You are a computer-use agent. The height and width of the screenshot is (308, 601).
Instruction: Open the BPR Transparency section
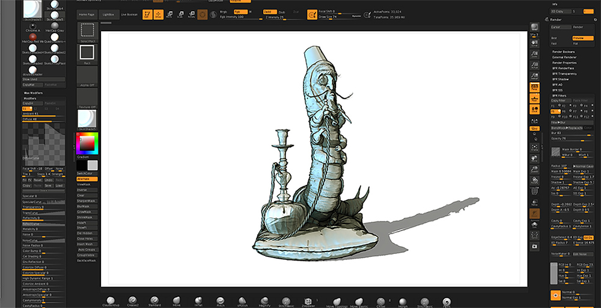[564, 74]
